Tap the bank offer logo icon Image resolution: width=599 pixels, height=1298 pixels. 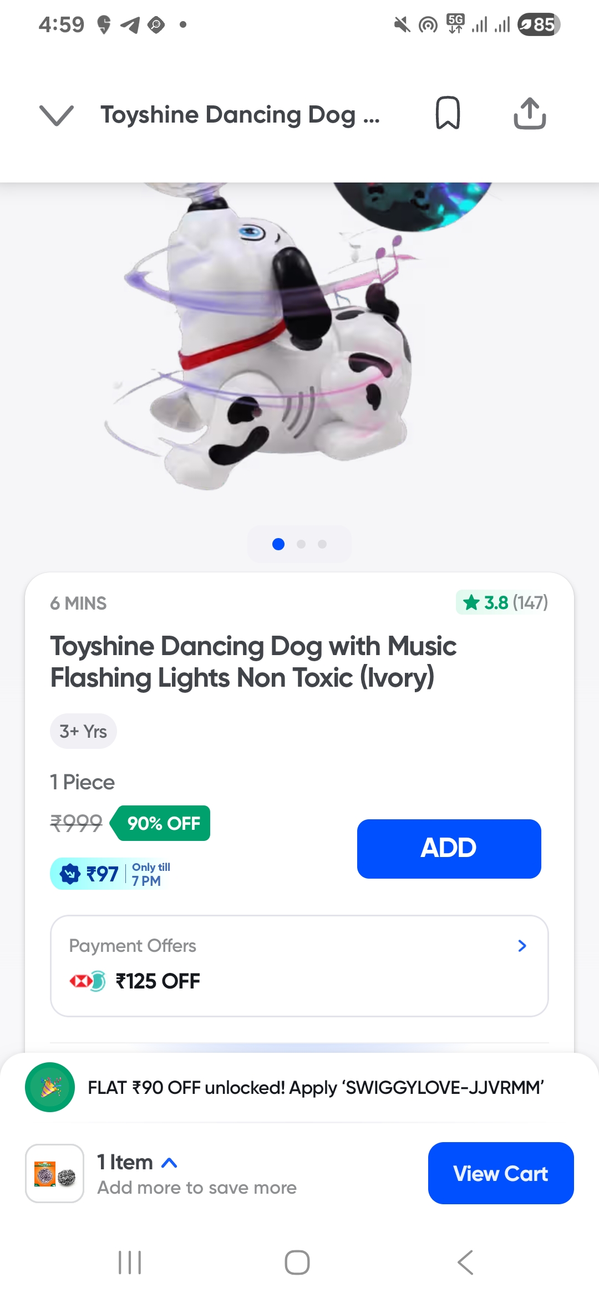[x=88, y=981]
